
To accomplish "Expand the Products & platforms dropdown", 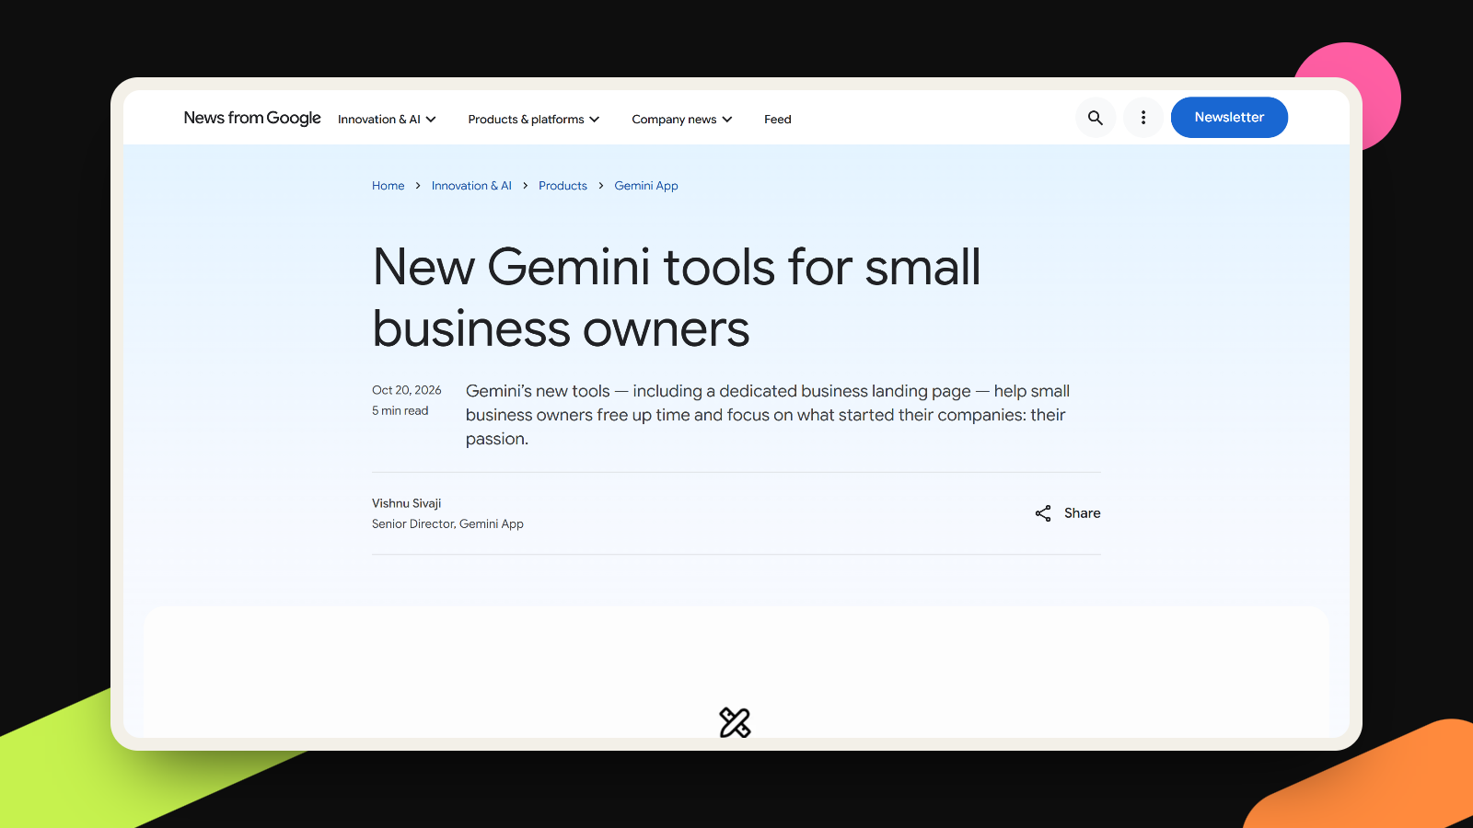I will pos(534,120).
